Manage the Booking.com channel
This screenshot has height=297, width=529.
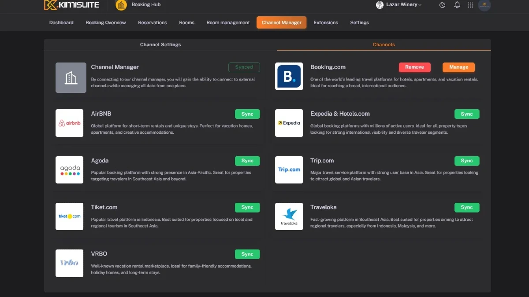458,67
